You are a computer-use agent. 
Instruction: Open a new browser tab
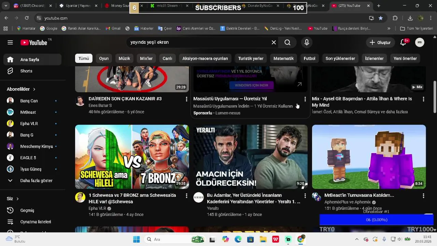379,6
